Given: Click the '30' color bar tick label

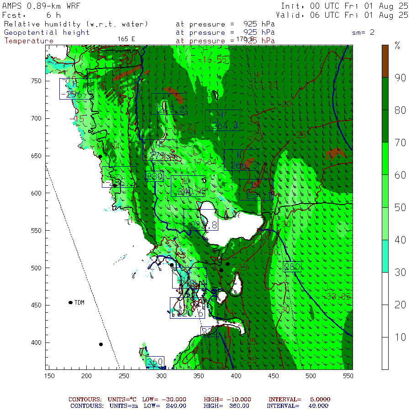Looking at the screenshot, I should pyautogui.click(x=400, y=272).
